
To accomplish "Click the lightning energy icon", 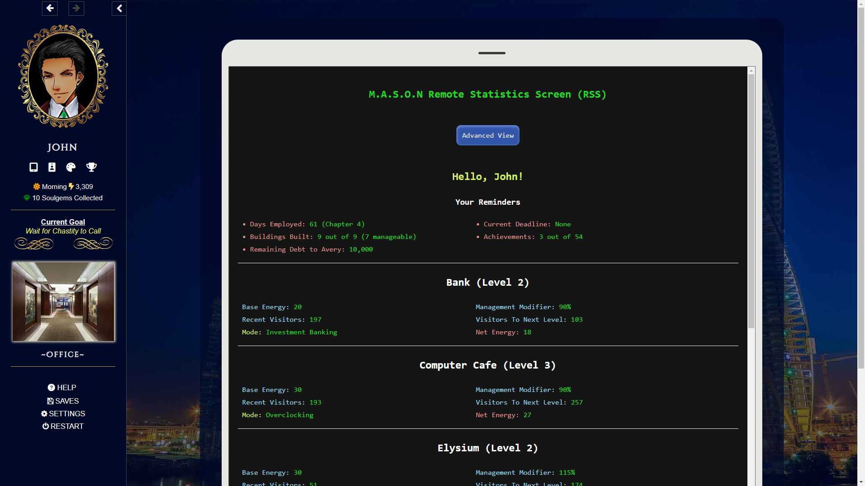I will 71,186.
